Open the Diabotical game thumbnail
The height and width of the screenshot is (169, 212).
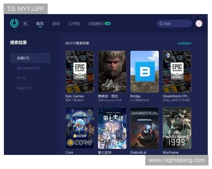145,128
